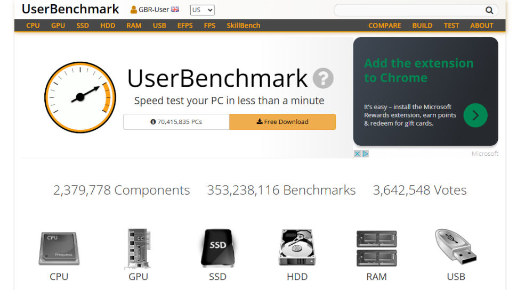The width and height of the screenshot is (517, 290).
Task: Click the GPU label under the card
Action: click(139, 277)
